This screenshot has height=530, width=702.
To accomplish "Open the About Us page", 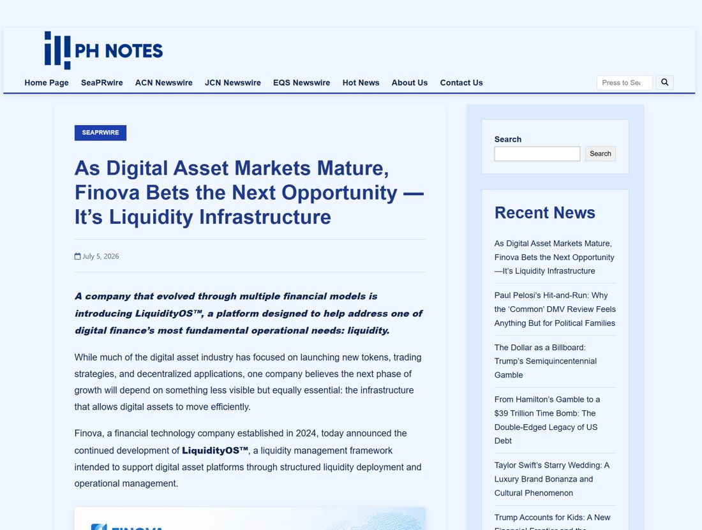I will point(410,83).
